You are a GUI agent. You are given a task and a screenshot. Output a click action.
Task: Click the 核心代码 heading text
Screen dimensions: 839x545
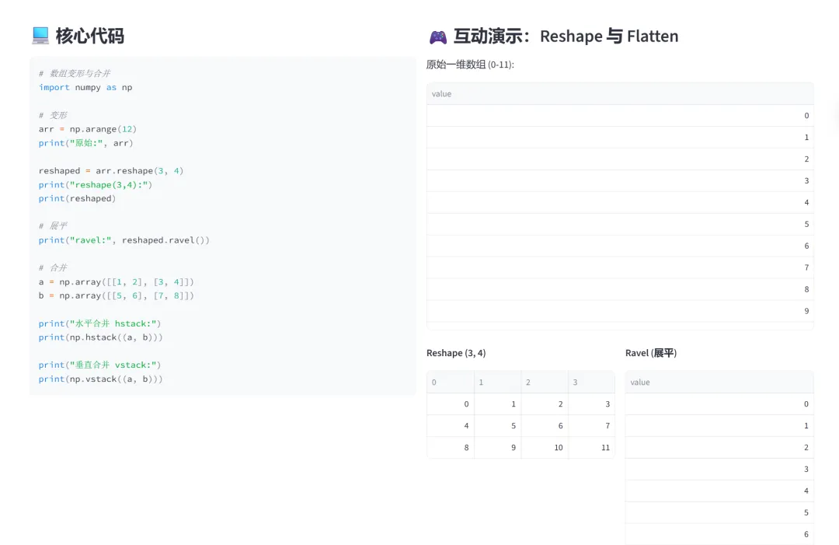click(89, 36)
